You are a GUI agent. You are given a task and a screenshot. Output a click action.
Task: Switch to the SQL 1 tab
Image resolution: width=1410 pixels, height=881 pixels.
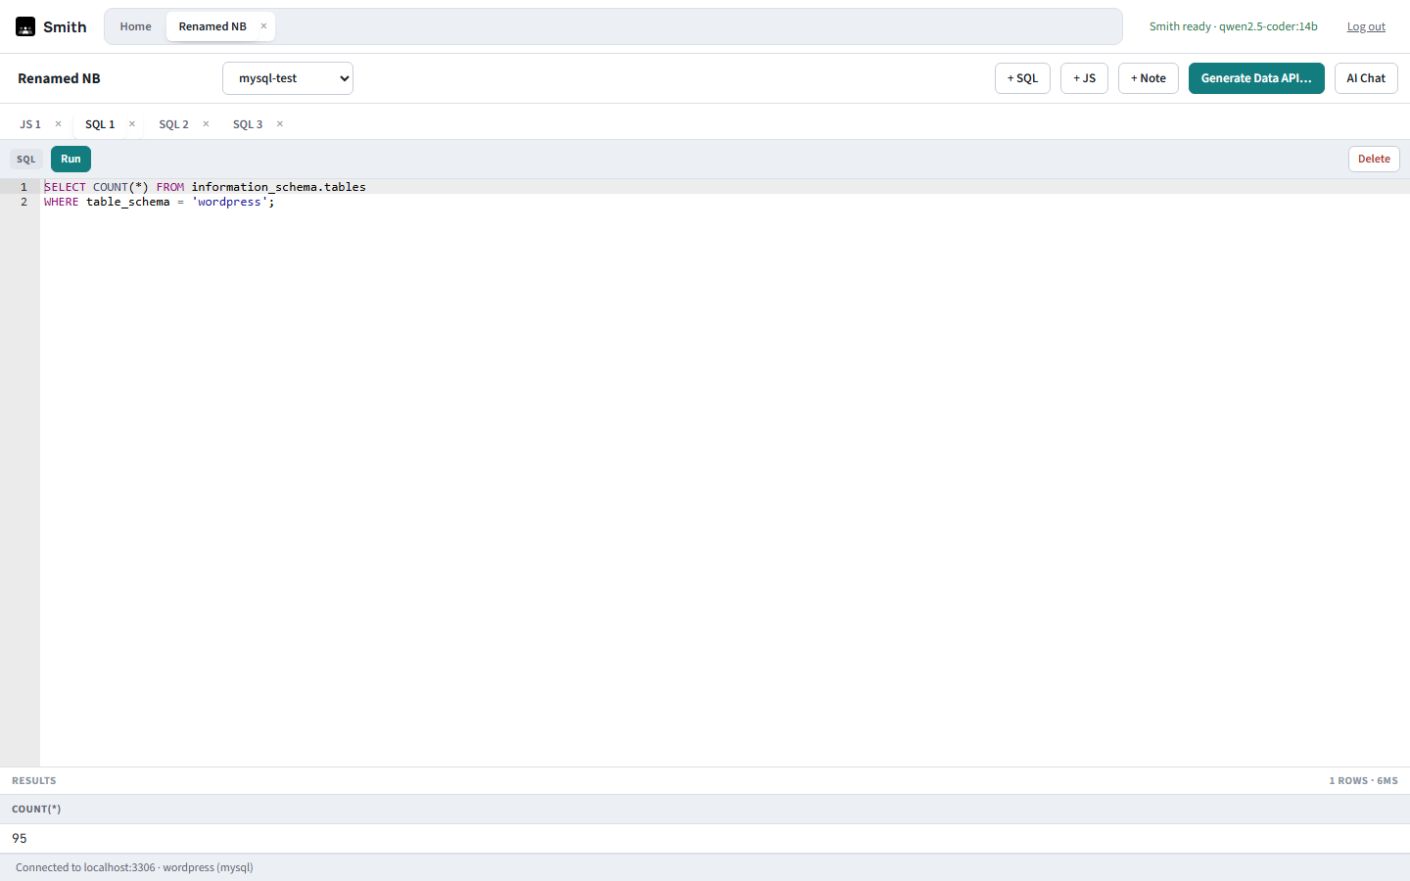point(100,124)
